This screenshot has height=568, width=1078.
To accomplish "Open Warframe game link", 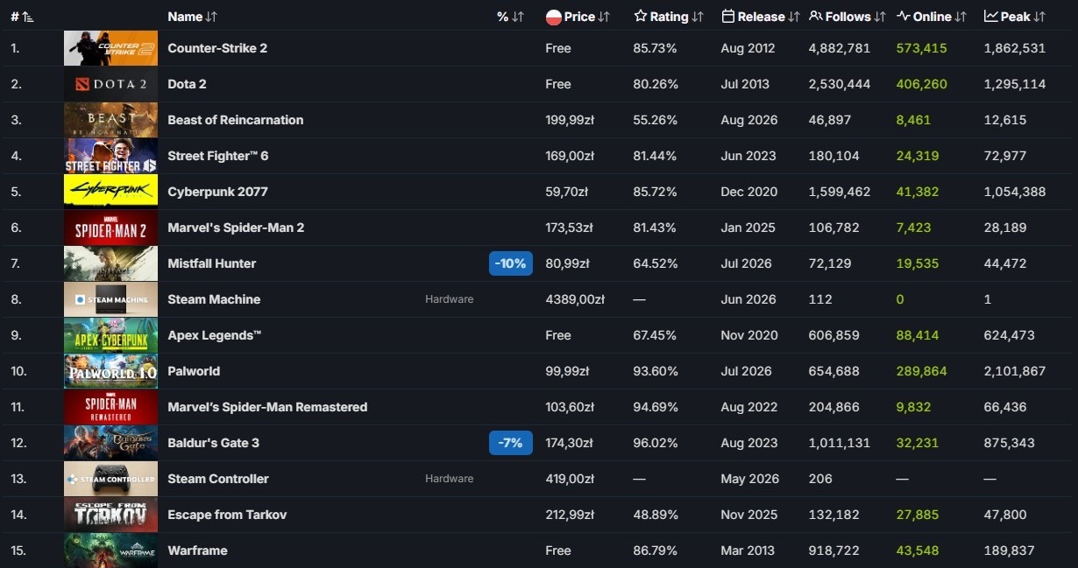I will click(197, 550).
